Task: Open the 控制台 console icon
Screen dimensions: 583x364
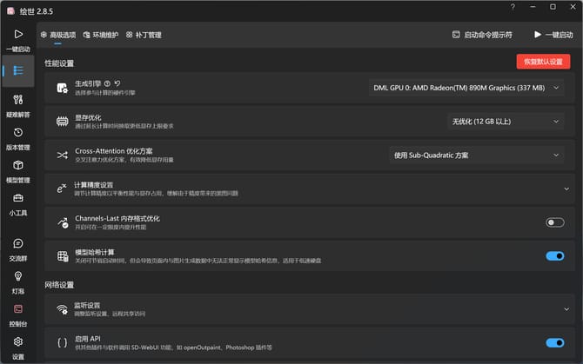Action: (x=18, y=309)
